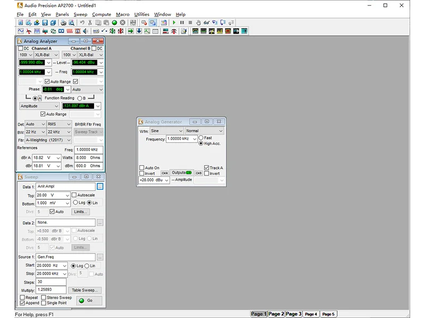Viewport: 425px width, 318px height.
Task: Open Analog Generator panel via sine-wave icon
Action: click(x=21, y=31)
